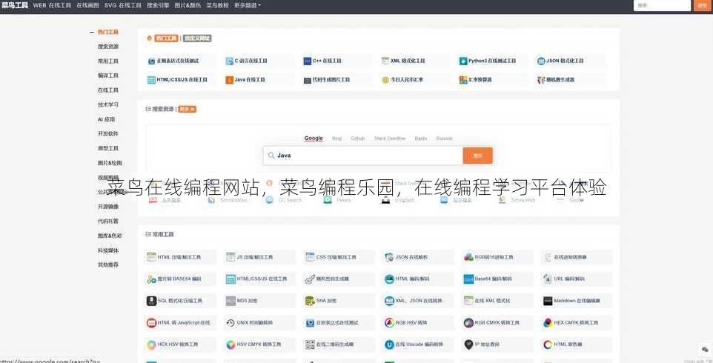
Task: Click the RGB转16进制工具 icon
Action: (x=469, y=257)
